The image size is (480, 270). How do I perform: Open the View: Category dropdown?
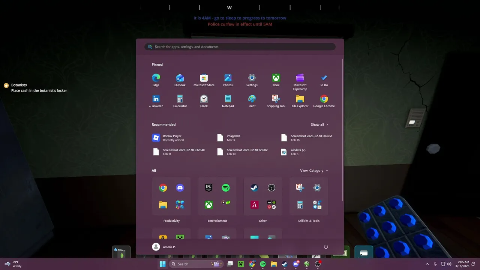pyautogui.click(x=314, y=171)
